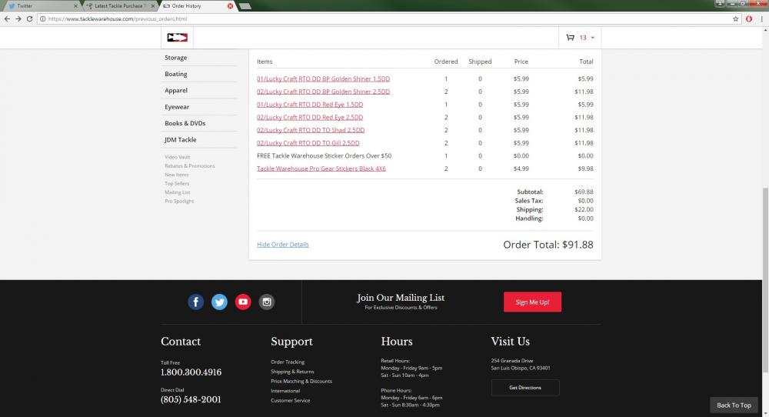Image resolution: width=769 pixels, height=417 pixels.
Task: Click the Shipping $22.00 value
Action: click(584, 209)
